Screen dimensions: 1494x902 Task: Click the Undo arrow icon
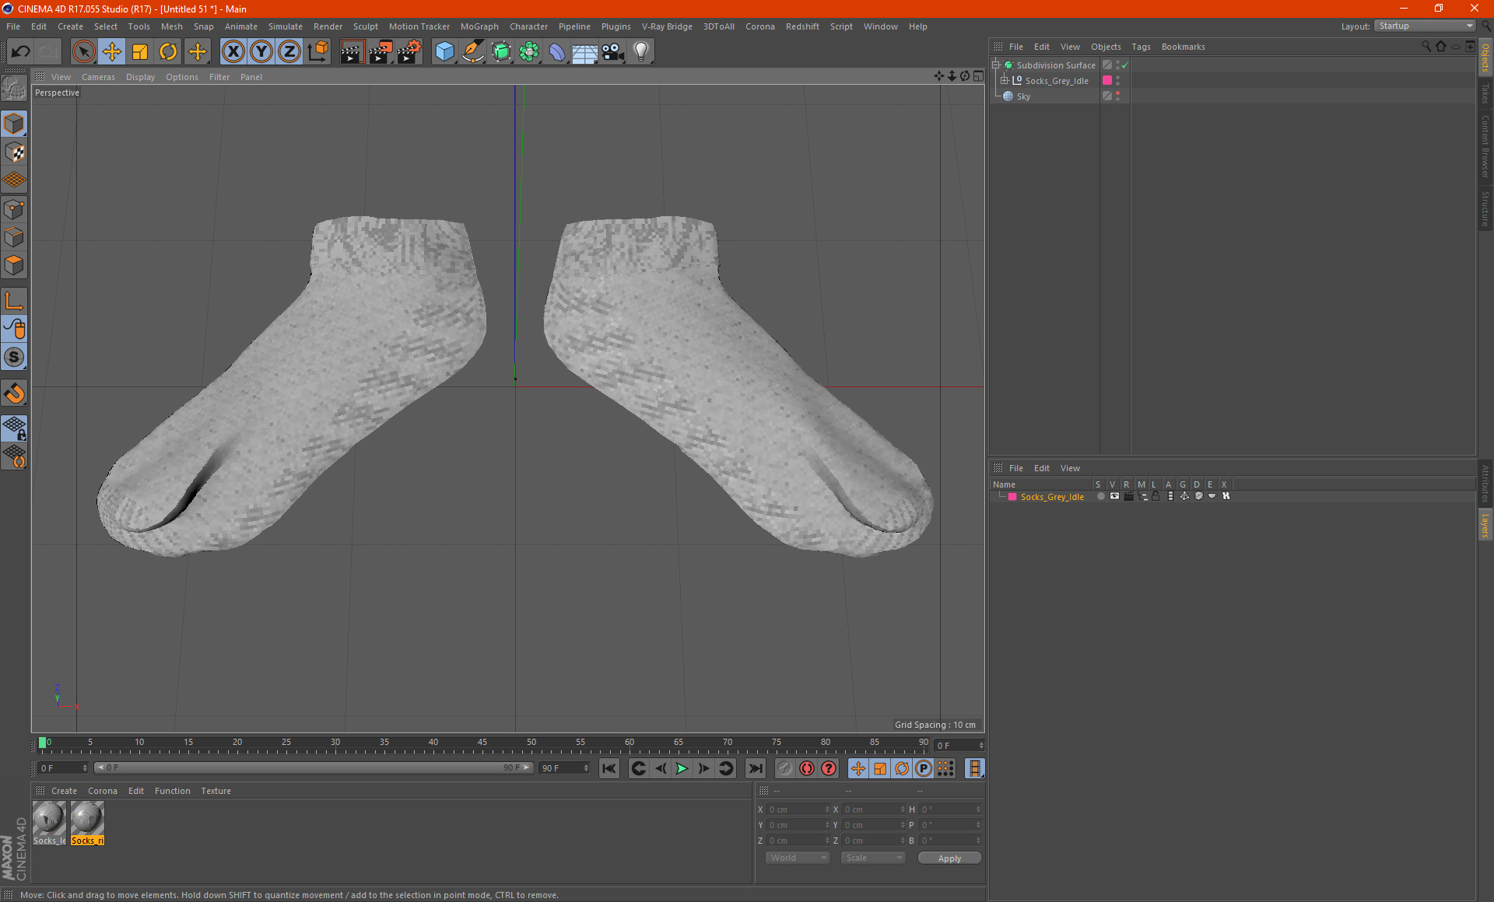[21, 52]
